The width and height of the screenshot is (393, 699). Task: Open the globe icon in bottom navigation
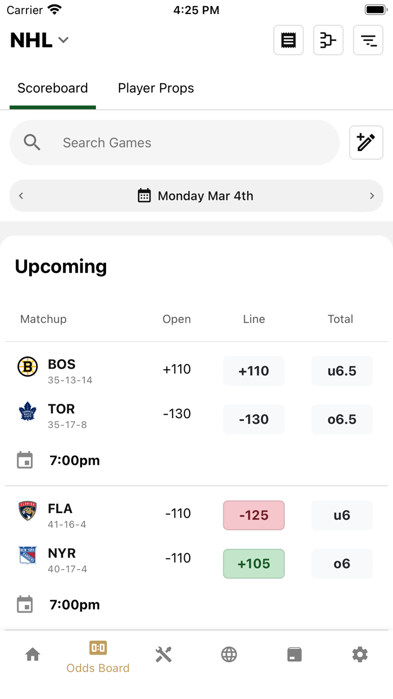click(229, 654)
